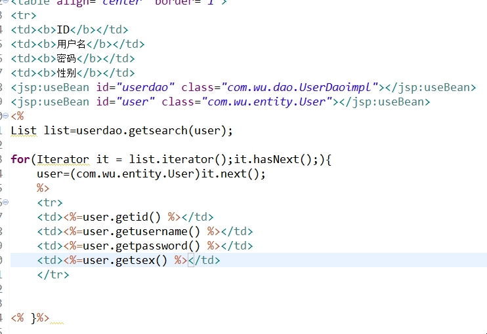Click the indented closing </tr> tag
Screen dimensions: 487x334
click(x=53, y=274)
